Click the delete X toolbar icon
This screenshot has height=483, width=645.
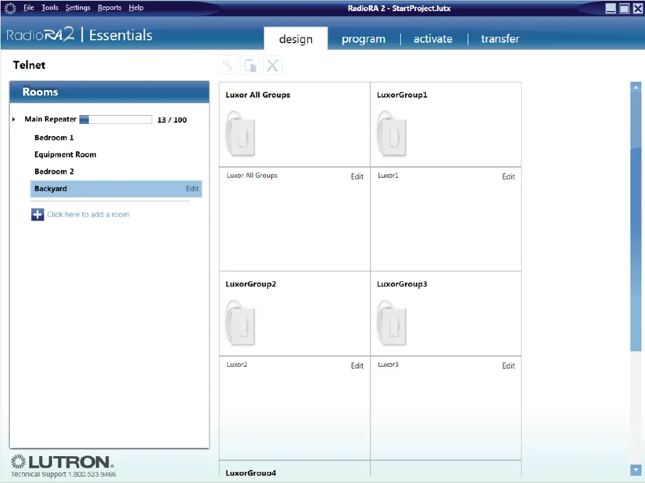click(x=272, y=65)
